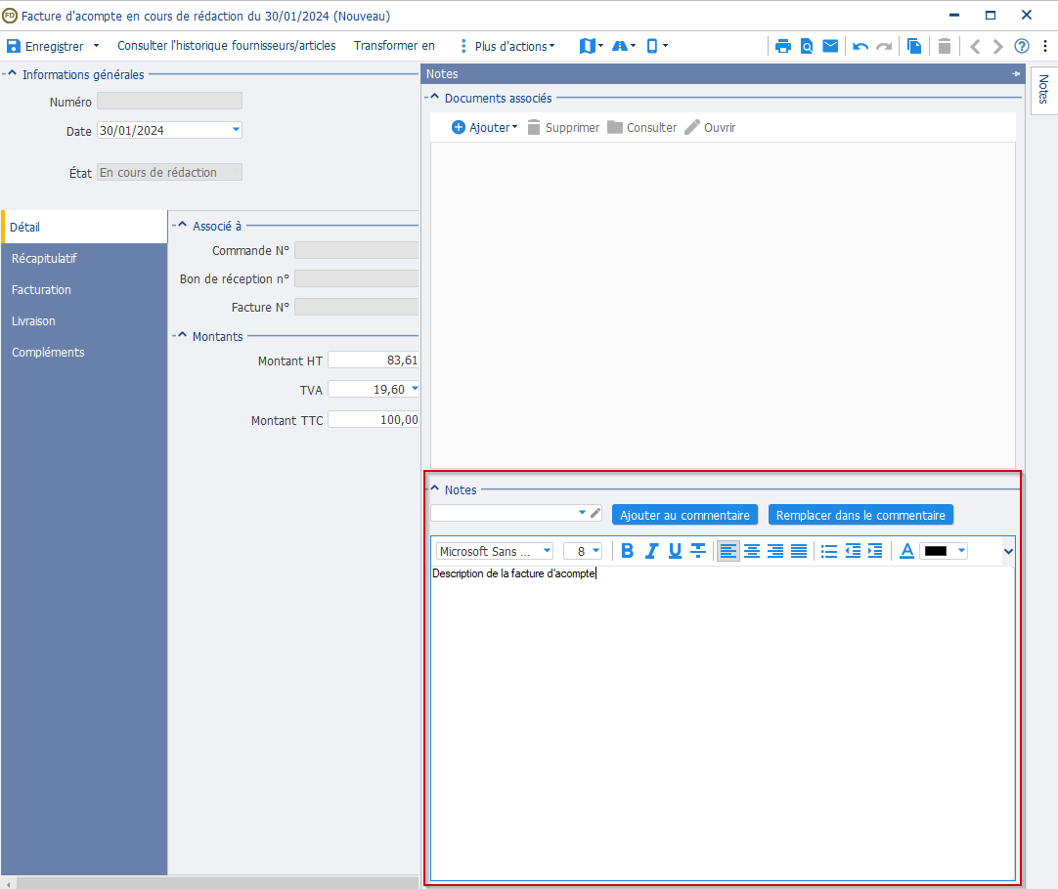Toggle bold formatting in the notes editor

[x=627, y=551]
